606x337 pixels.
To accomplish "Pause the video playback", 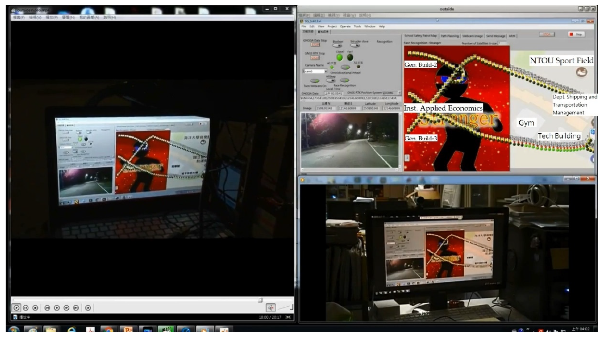I will click(x=26, y=308).
